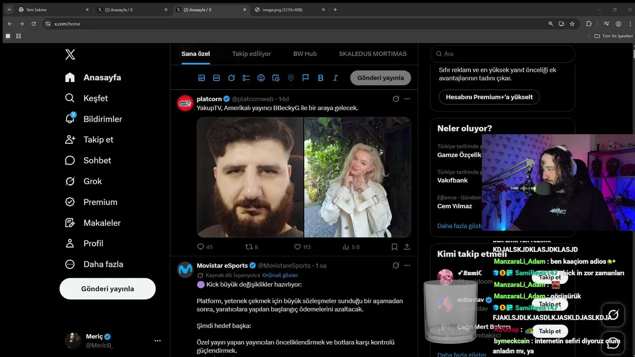Image resolution: width=635 pixels, height=357 pixels.
Task: Reply to platcorn post
Action: [x=205, y=246]
